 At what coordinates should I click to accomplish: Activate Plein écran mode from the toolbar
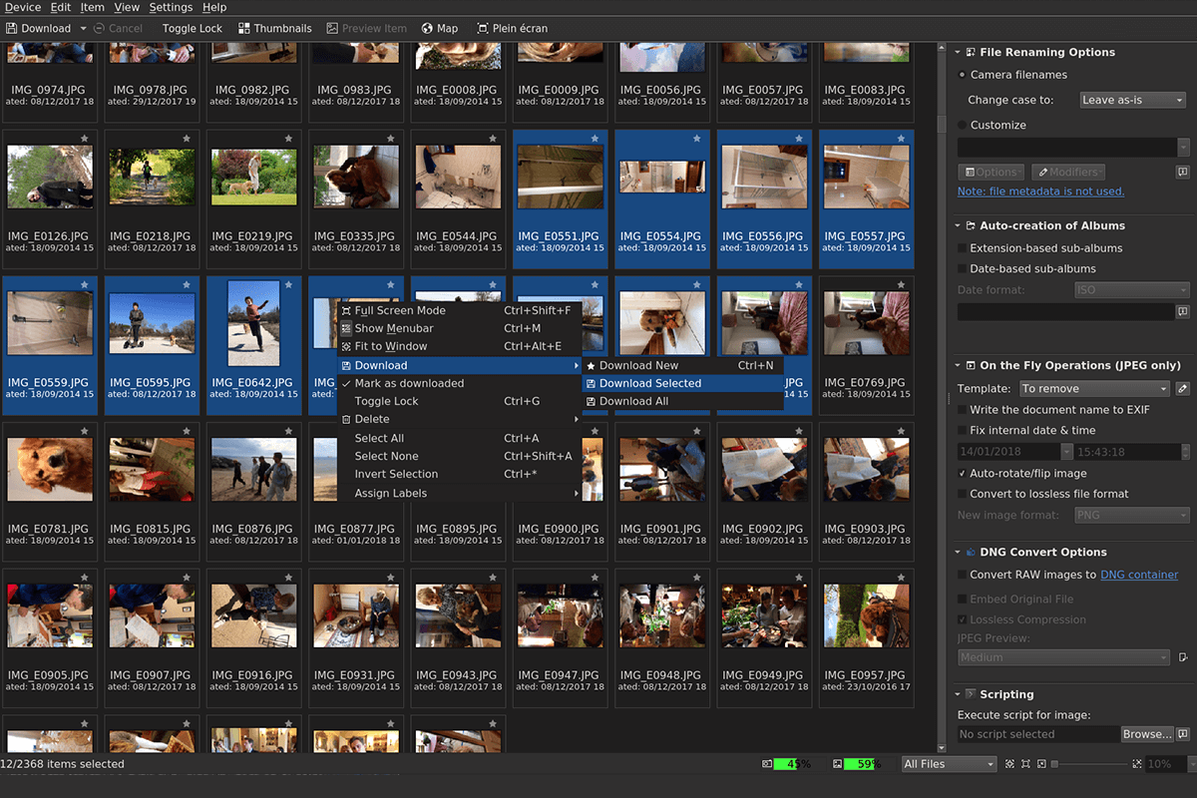pyautogui.click(x=512, y=28)
